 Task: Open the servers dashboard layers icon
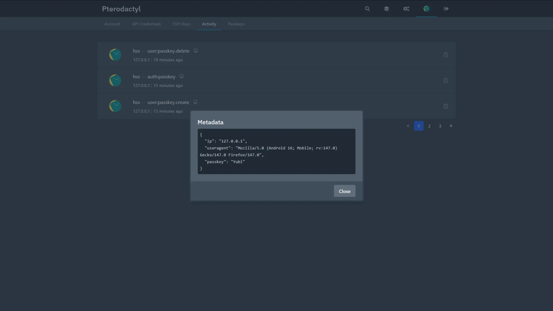(387, 9)
